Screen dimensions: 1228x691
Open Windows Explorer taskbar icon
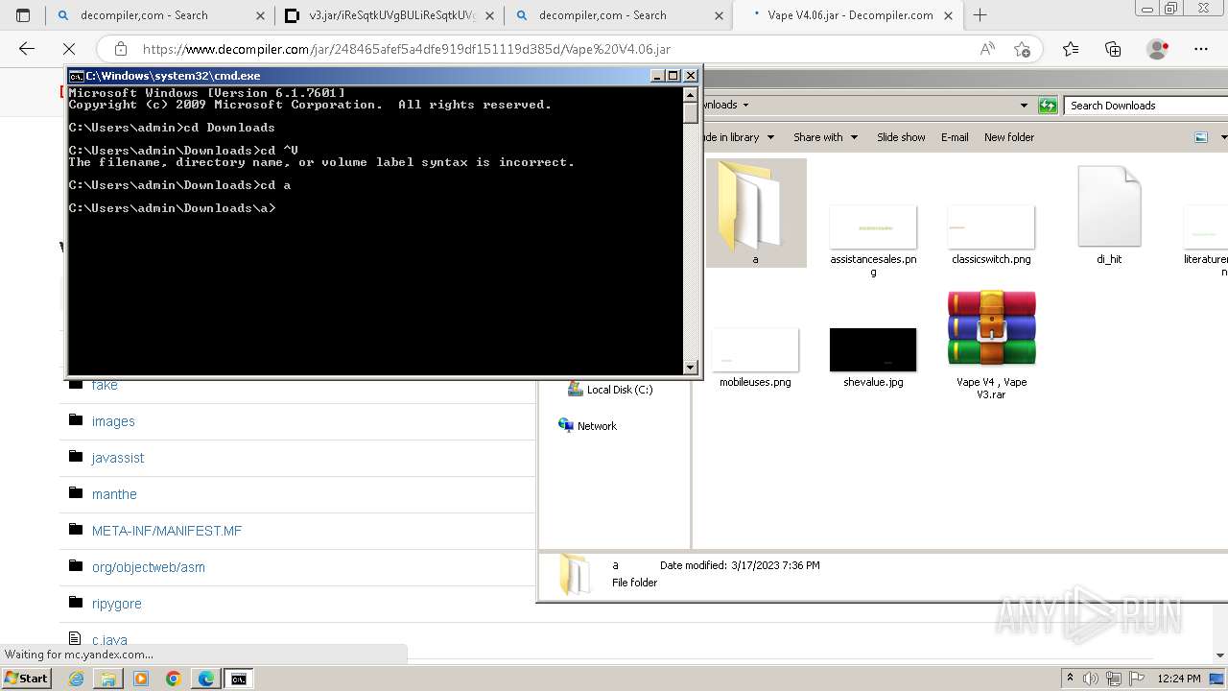coord(108,679)
